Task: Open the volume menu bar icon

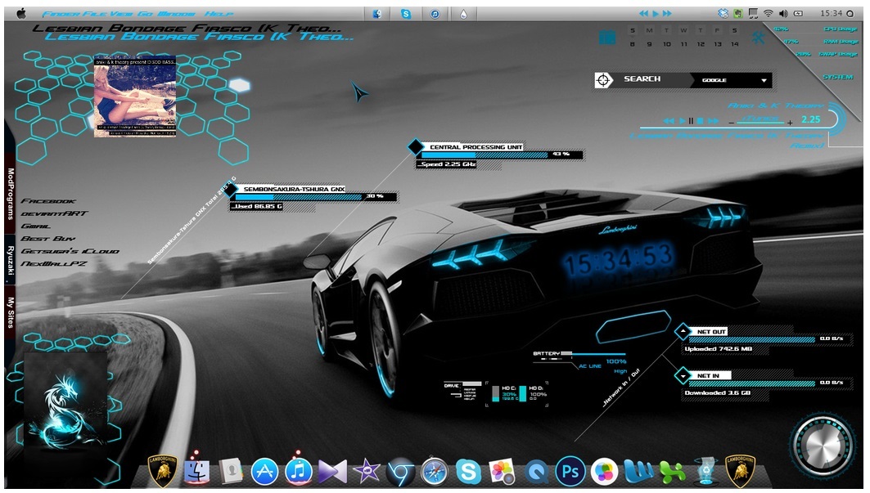Action: click(783, 13)
